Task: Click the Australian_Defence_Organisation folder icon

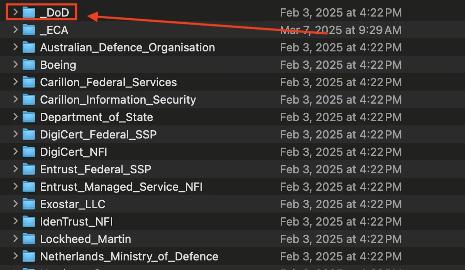Action: coord(29,47)
